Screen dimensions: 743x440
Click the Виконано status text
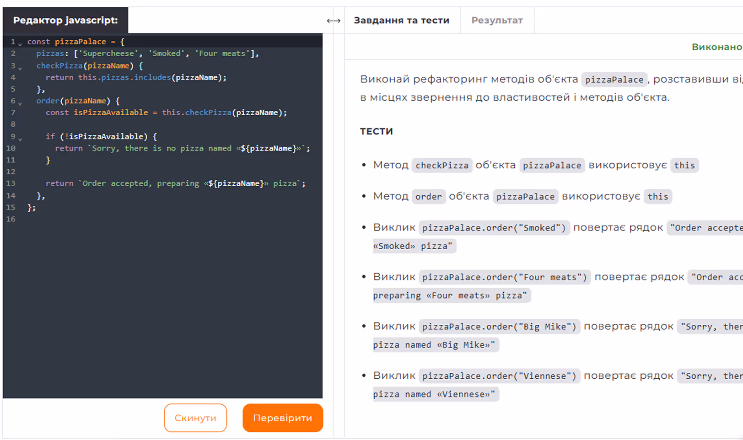pyautogui.click(x=717, y=47)
